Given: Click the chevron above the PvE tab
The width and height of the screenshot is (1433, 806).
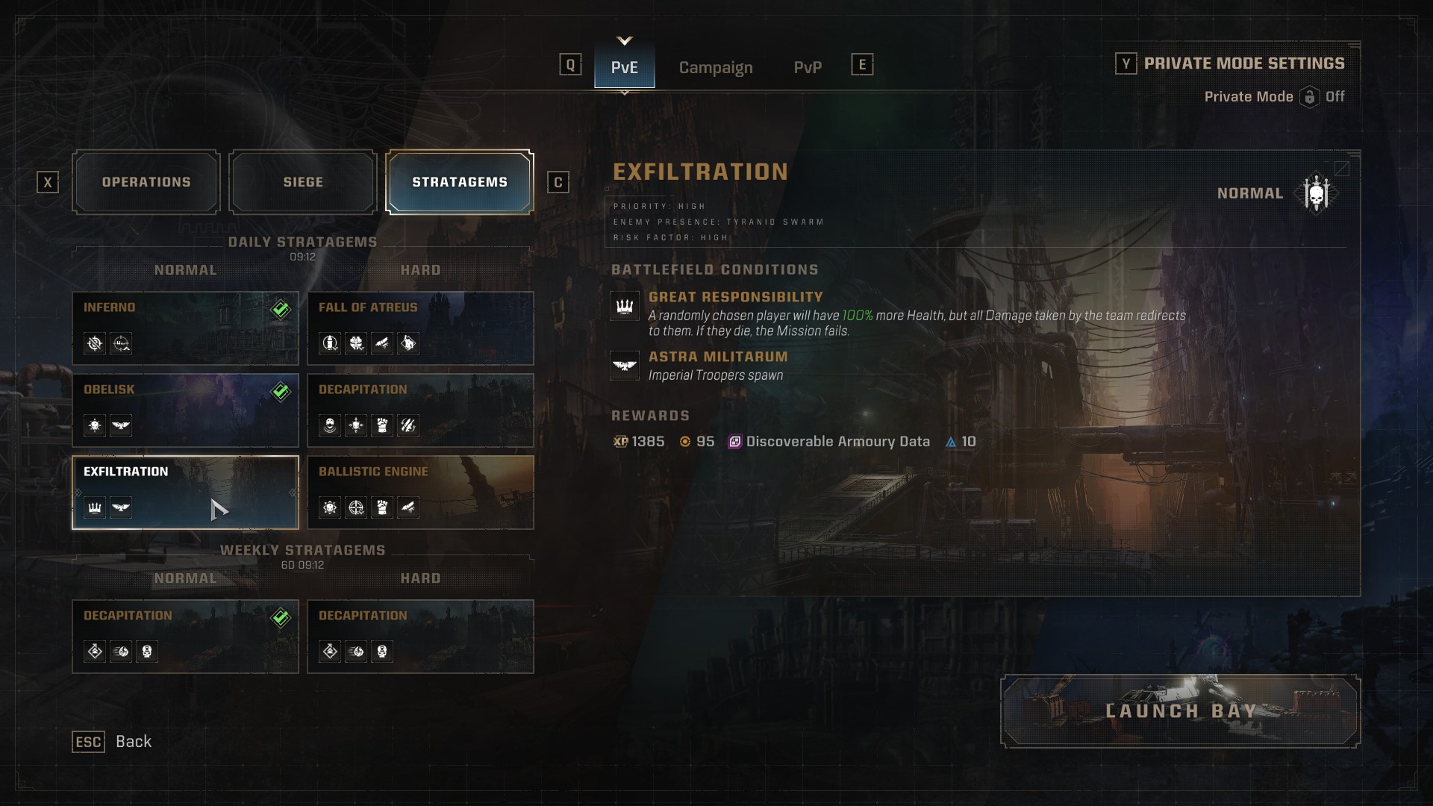Looking at the screenshot, I should pyautogui.click(x=625, y=40).
